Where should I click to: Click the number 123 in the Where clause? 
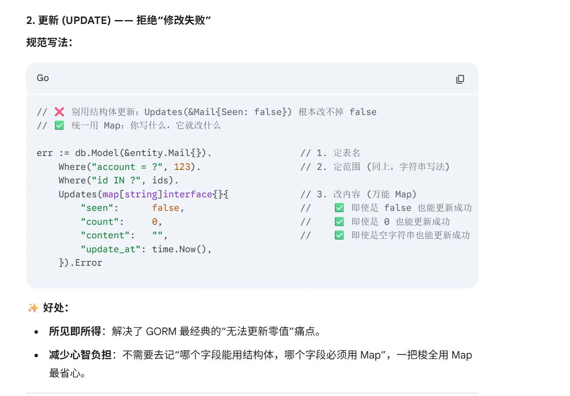pyautogui.click(x=182, y=167)
